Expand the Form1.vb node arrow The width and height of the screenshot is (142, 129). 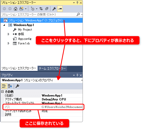(8, 43)
